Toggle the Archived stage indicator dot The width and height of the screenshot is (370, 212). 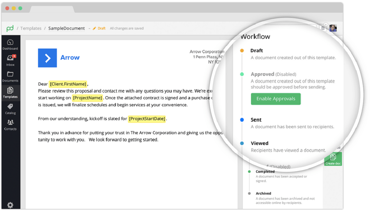pyautogui.click(x=250, y=193)
